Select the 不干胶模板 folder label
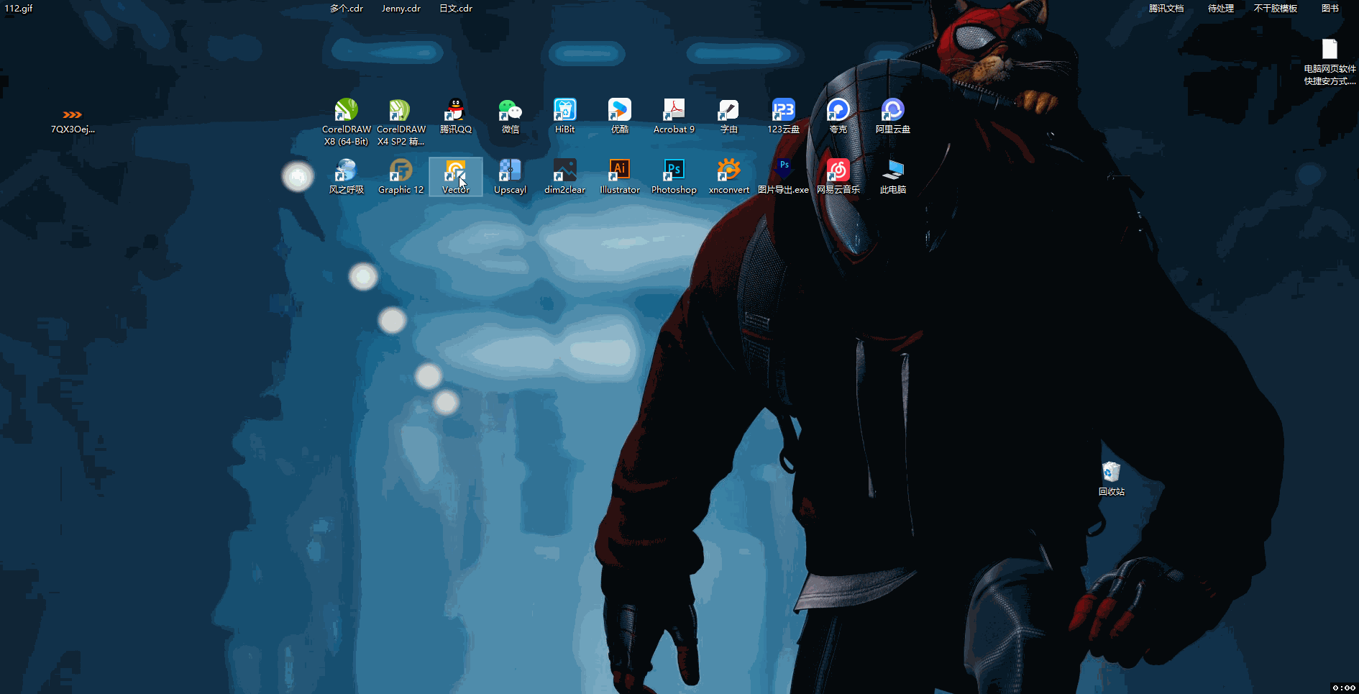The width and height of the screenshot is (1359, 694). [x=1275, y=9]
